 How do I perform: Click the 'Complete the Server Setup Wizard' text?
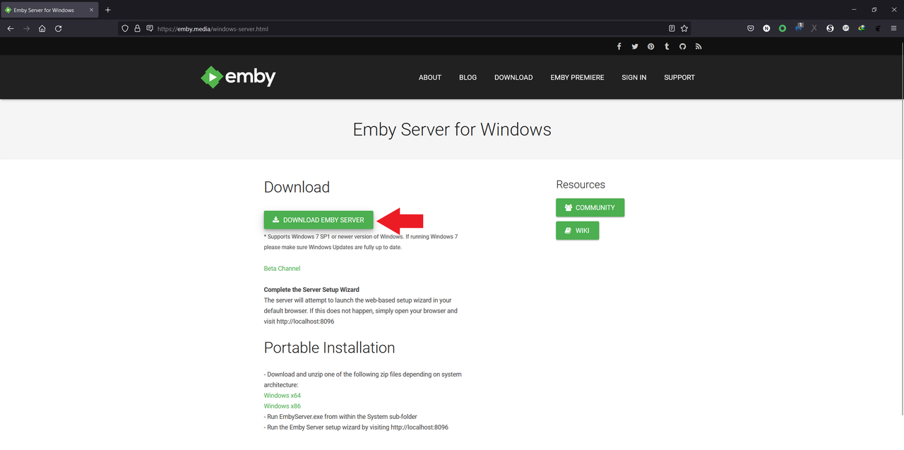[311, 290]
